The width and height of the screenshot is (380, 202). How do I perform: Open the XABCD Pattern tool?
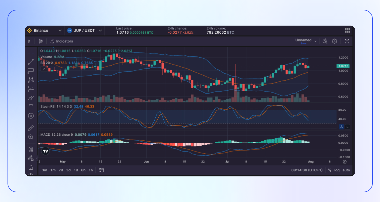click(31, 80)
